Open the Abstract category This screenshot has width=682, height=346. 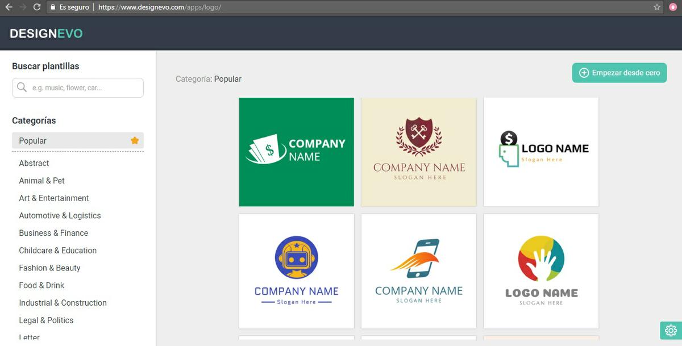[34, 163]
